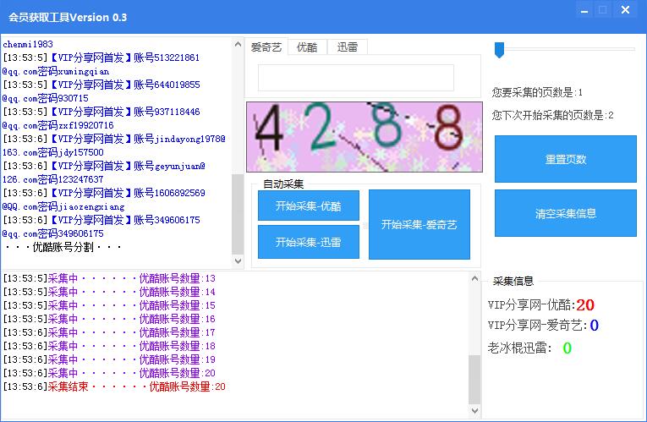Click the log line with account 349606175
The height and width of the screenshot is (422, 647).
point(101,220)
